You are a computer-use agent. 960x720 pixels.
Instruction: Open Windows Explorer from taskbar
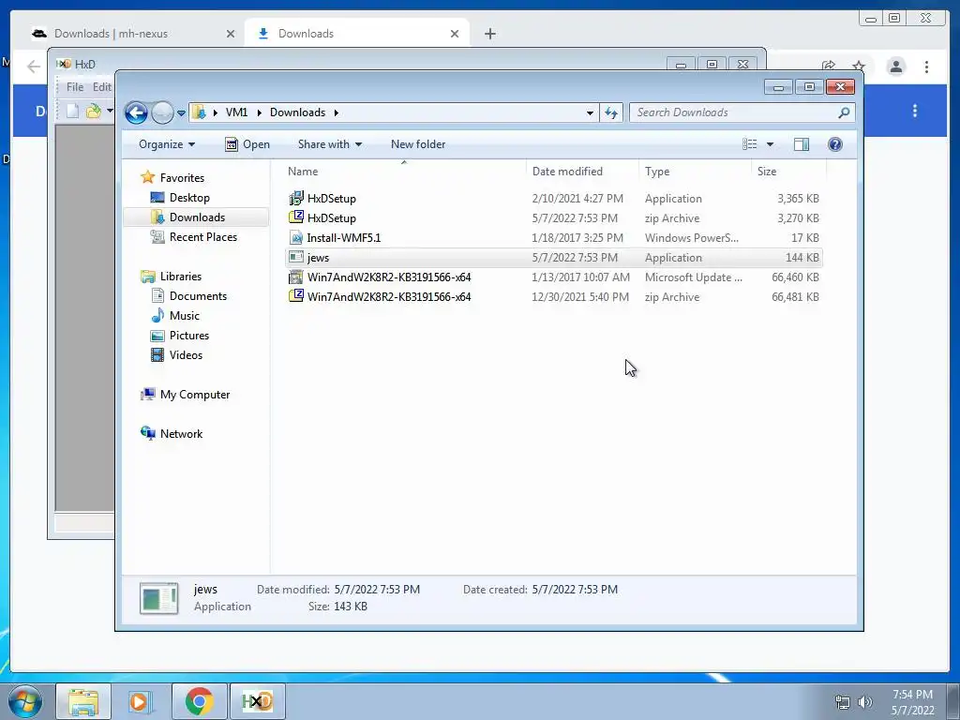click(83, 701)
